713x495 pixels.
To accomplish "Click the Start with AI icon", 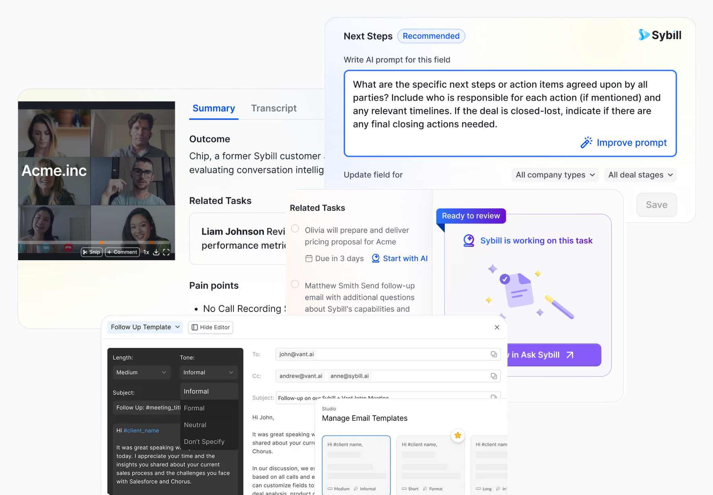I will (x=376, y=259).
